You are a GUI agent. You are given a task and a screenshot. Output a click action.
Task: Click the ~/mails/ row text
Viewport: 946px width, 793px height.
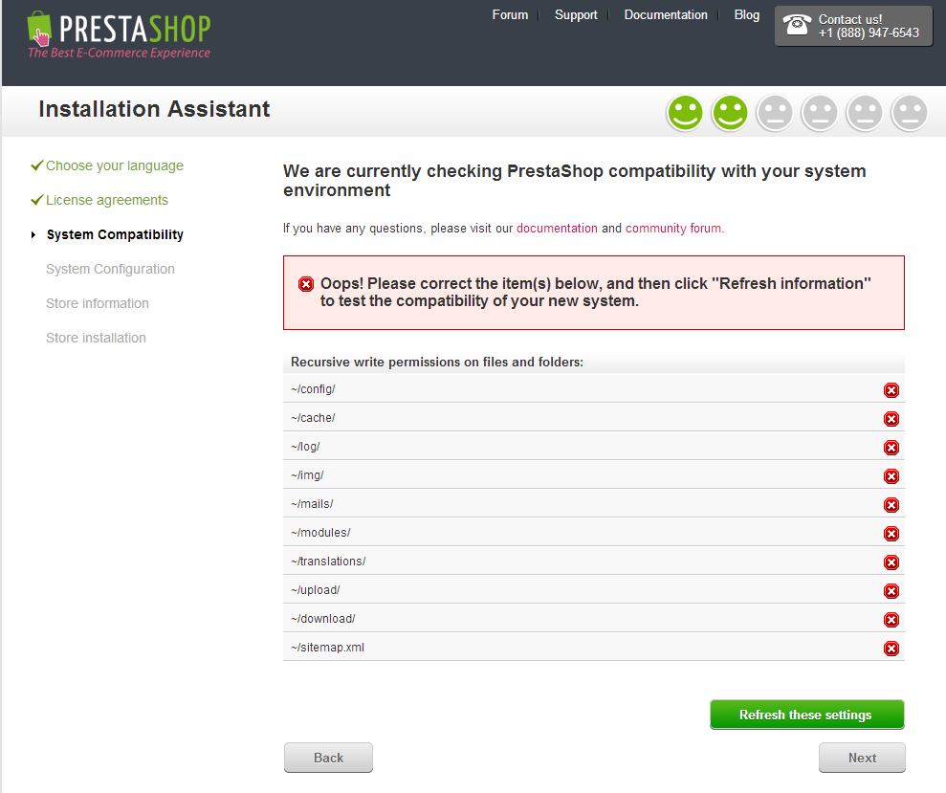[312, 504]
